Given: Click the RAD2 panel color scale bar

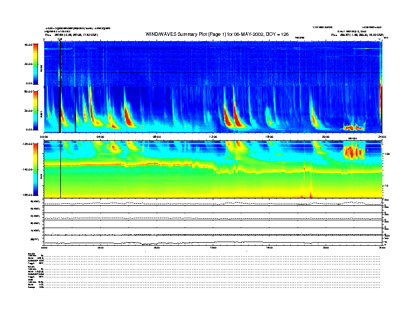Looking at the screenshot, I should pyautogui.click(x=35, y=64).
